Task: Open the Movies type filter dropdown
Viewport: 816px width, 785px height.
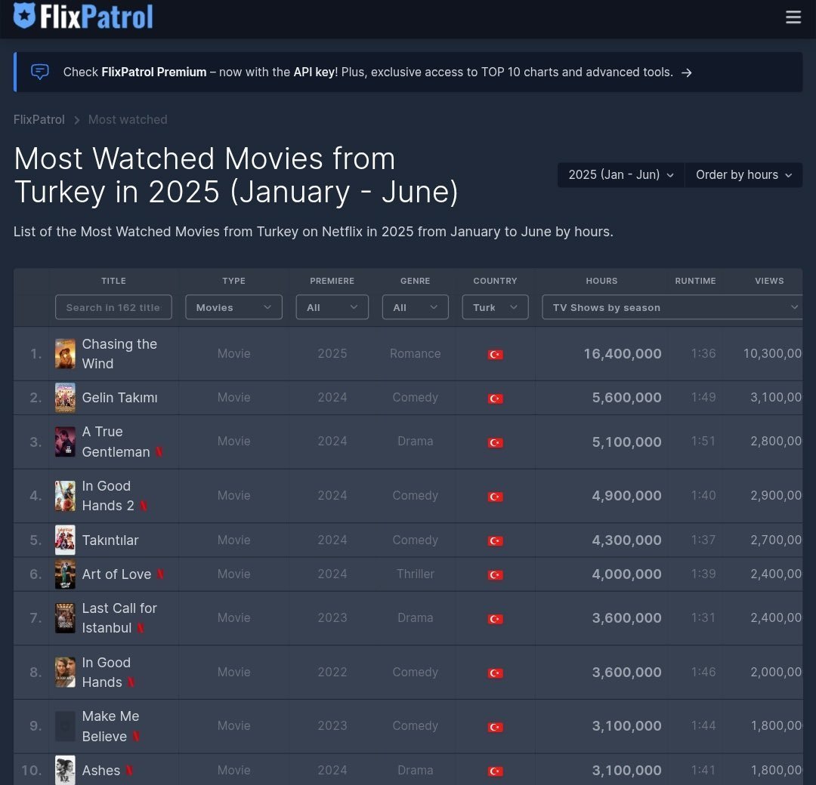Action: pos(233,307)
